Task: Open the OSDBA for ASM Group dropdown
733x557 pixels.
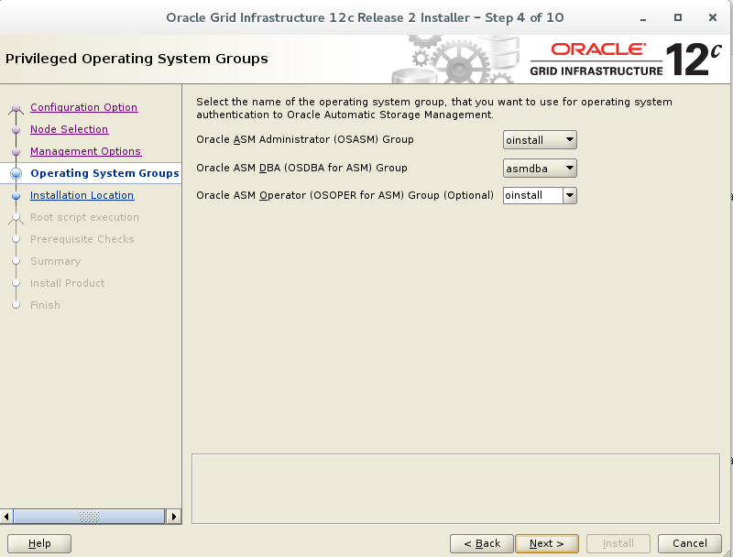Action: coord(540,169)
